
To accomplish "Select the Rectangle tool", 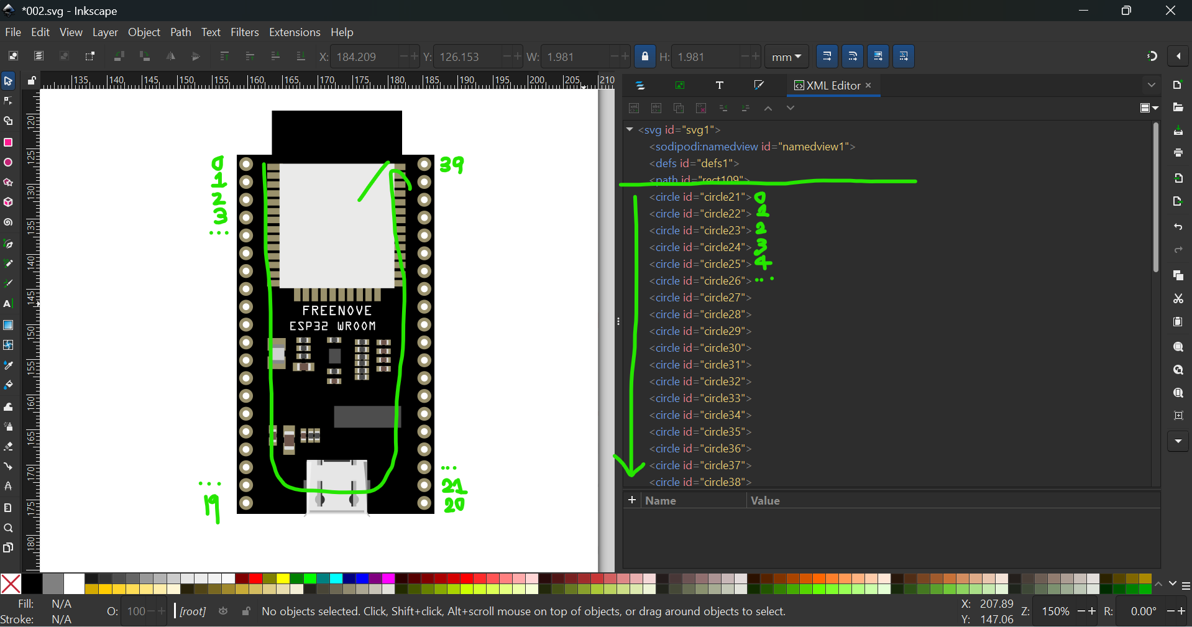I will (8, 142).
